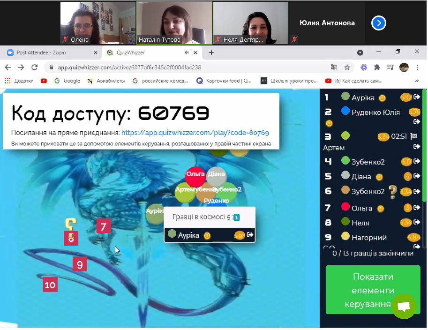428x330 pixels.
Task: Select Олена's video thumbnail
Action: coord(98,23)
